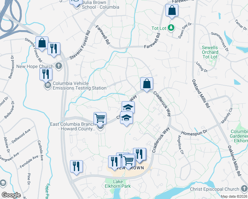Screen dimensions: 248x199
Task: Click the Columbia Vehicle Emissions Testing Station icon
Action: pos(48,86)
